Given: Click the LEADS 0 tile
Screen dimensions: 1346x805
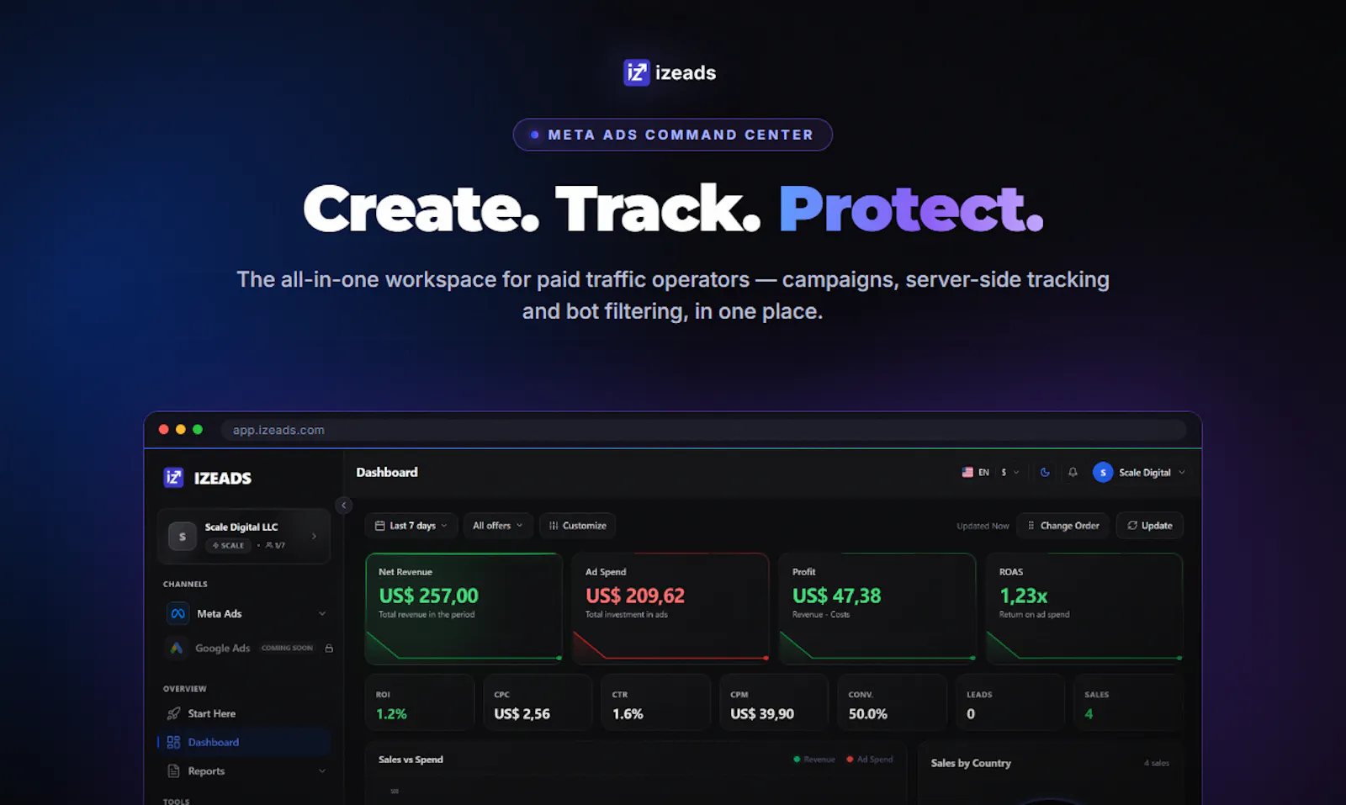Looking at the screenshot, I should coord(1010,702).
